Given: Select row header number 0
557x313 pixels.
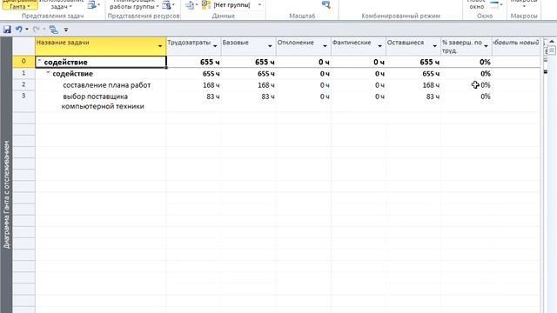Looking at the screenshot, I should coord(23,62).
